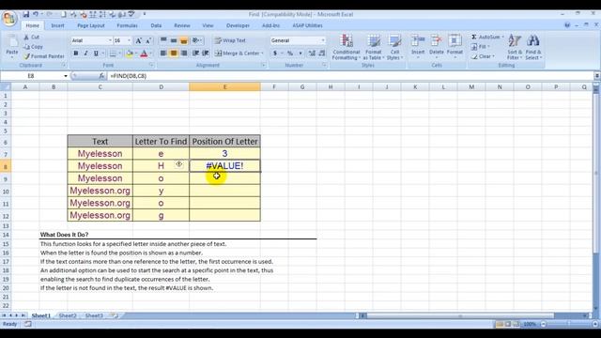
Task: Open the text Orientation options
Action: pyautogui.click(x=196, y=40)
